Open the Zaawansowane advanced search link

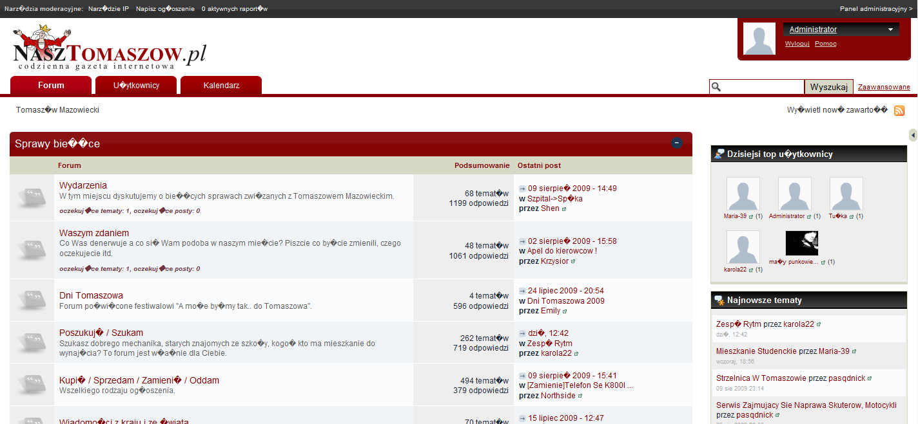[x=884, y=88]
